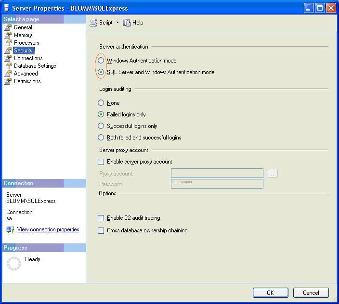Switch to the Processors page
Viewport: 339px width, 304px height.
click(x=26, y=43)
